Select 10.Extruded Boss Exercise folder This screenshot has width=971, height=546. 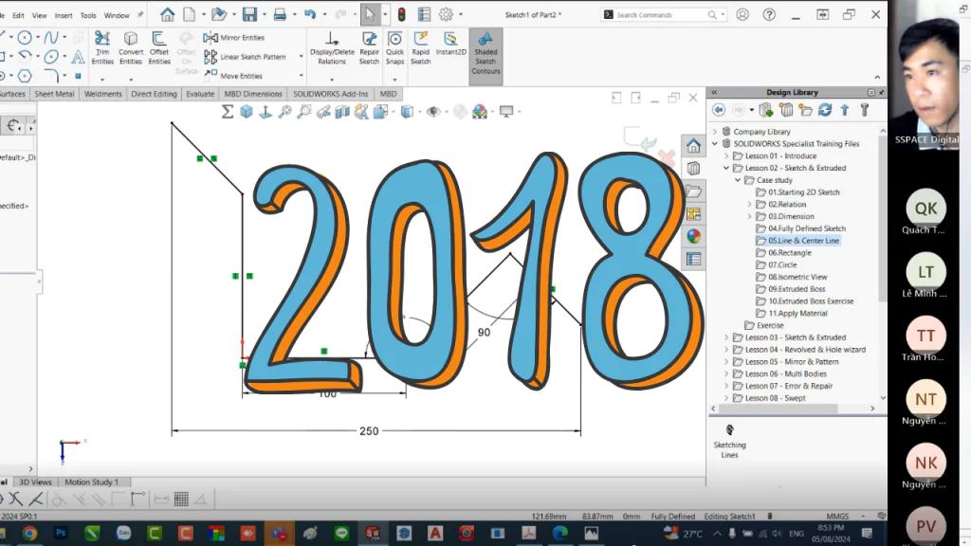(x=811, y=301)
